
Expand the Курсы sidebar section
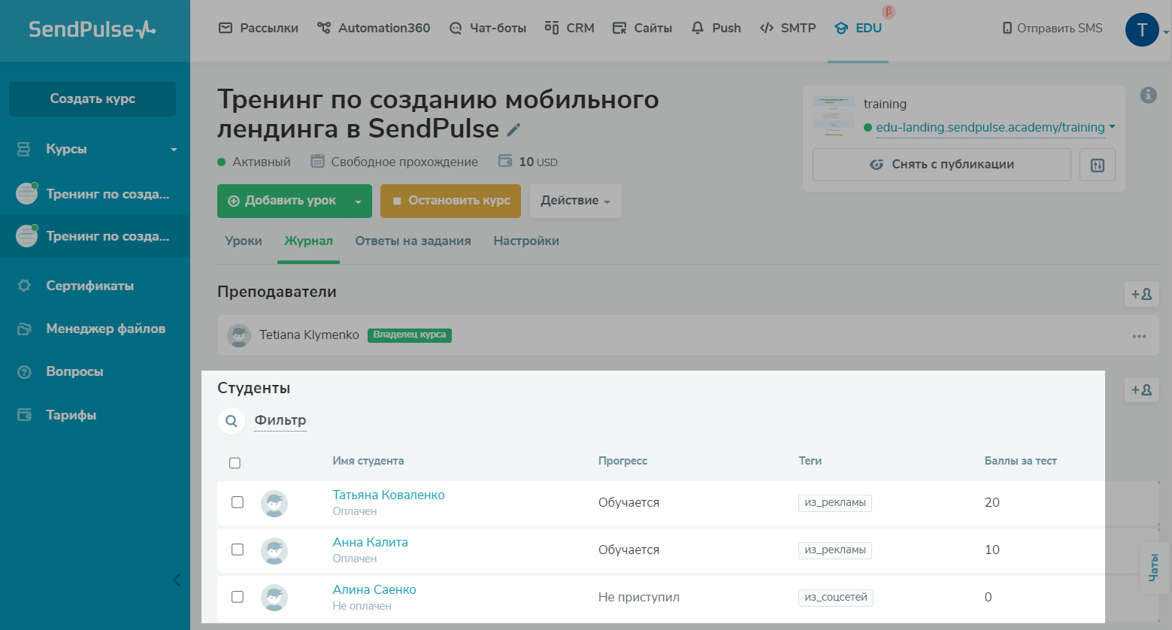[174, 150]
